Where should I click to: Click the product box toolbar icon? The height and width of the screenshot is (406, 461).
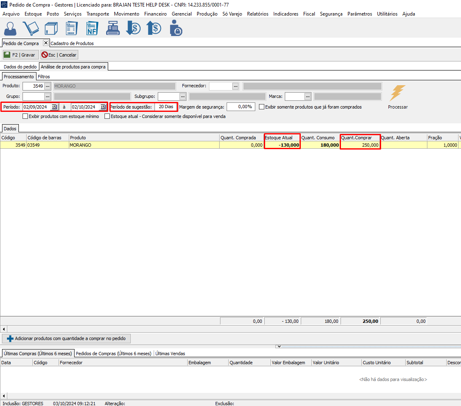[51, 29]
